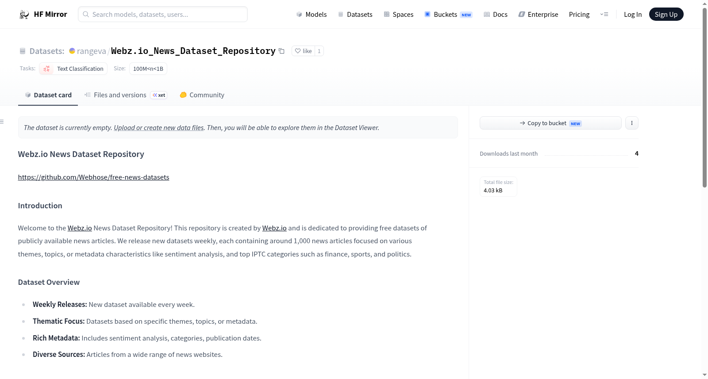
Task: Click the like count 1
Action: click(319, 51)
